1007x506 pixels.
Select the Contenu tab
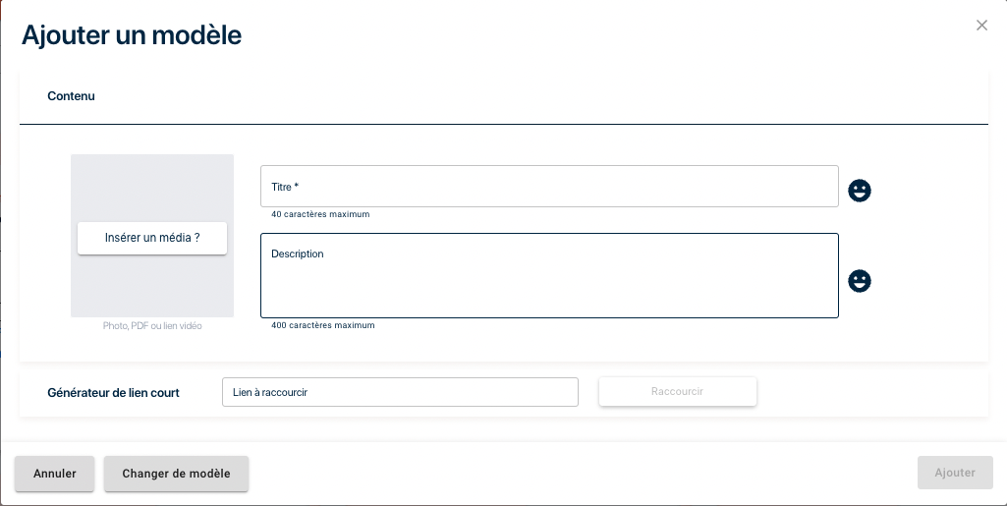pyautogui.click(x=72, y=96)
